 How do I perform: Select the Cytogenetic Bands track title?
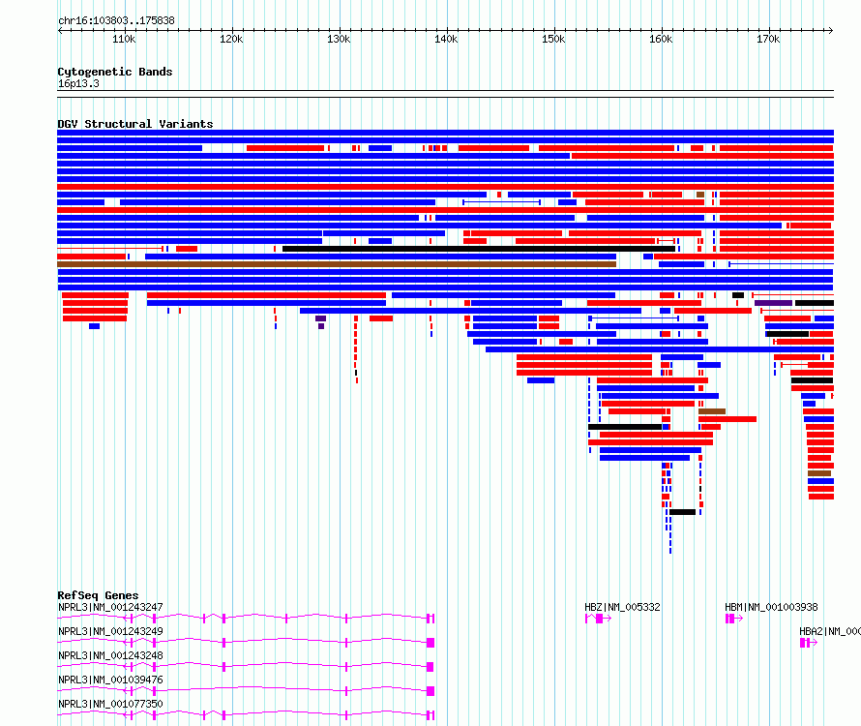pos(115,72)
